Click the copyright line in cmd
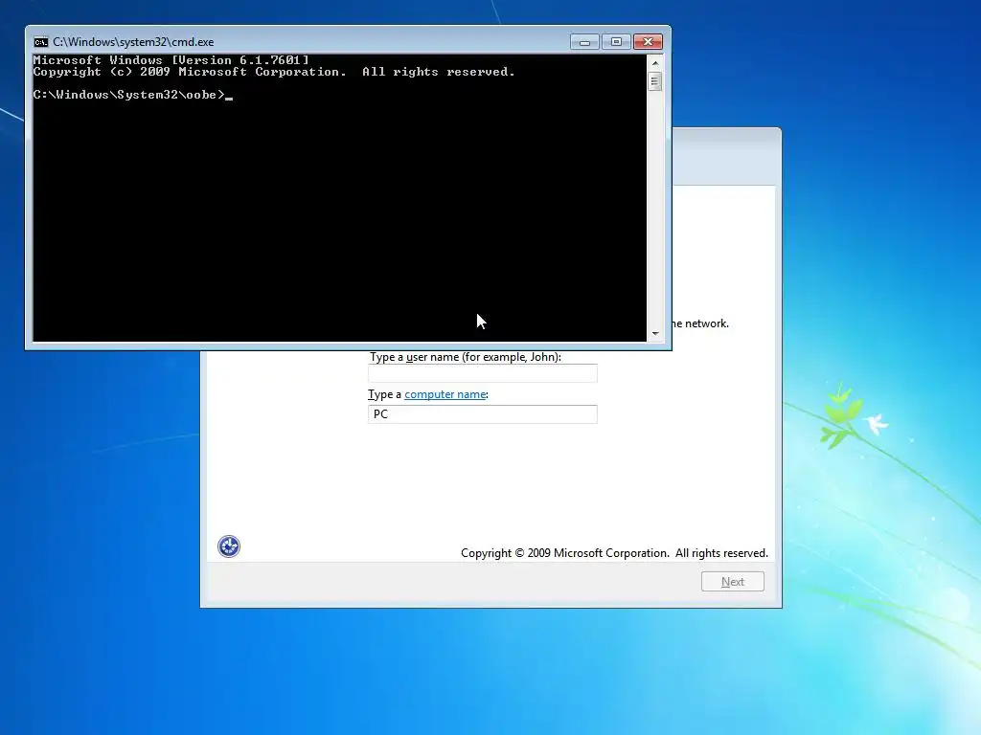The height and width of the screenshot is (735, 981). coord(274,72)
